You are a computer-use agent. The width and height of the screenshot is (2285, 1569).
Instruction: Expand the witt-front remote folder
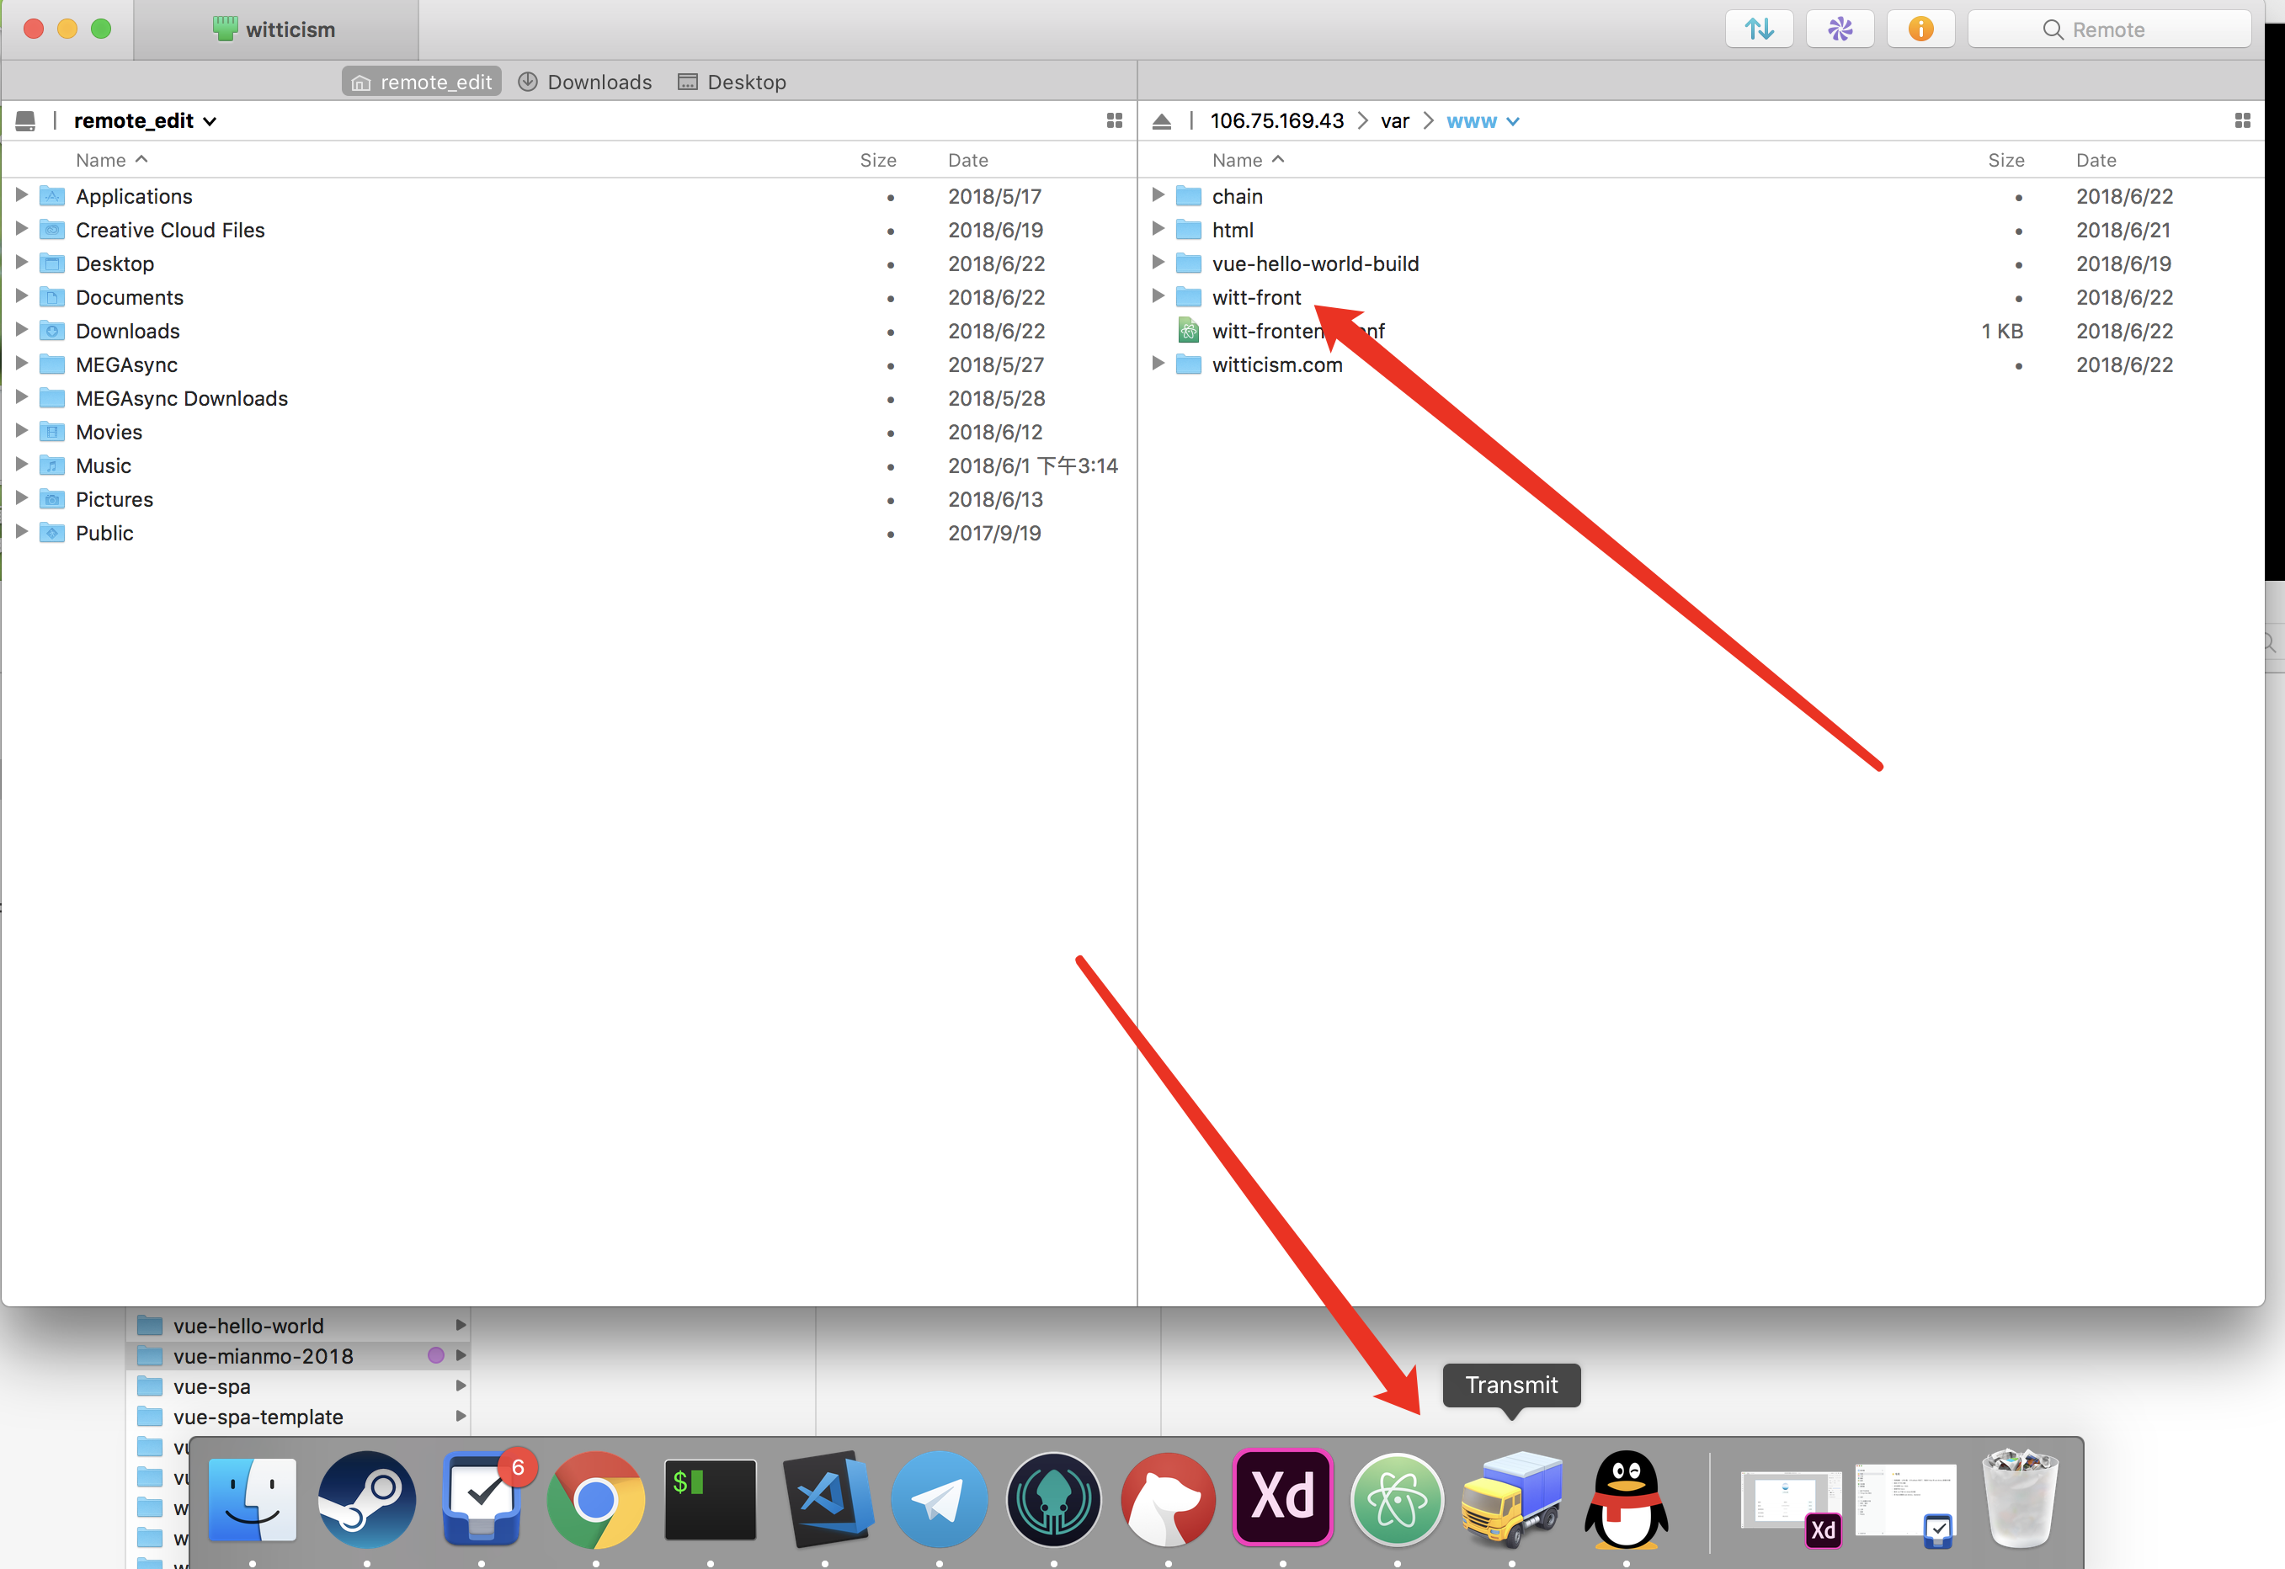tap(1158, 296)
